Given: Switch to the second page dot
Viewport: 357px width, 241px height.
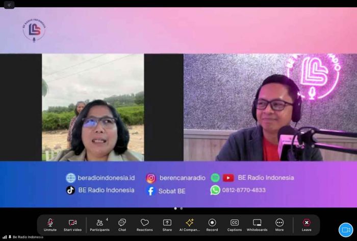Looking at the screenshot, I should 182,208.
